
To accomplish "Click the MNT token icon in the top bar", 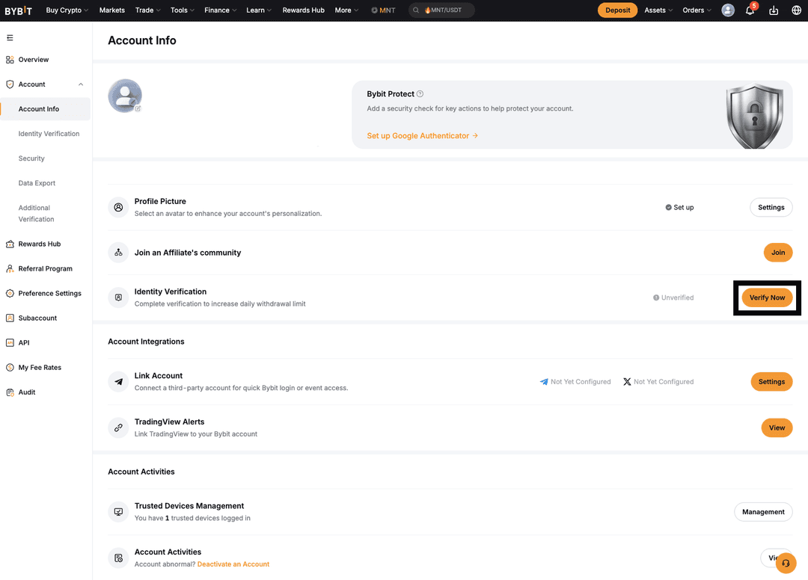I will [x=383, y=10].
